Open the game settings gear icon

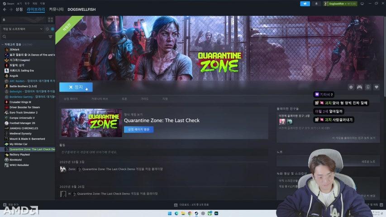coord(351,87)
